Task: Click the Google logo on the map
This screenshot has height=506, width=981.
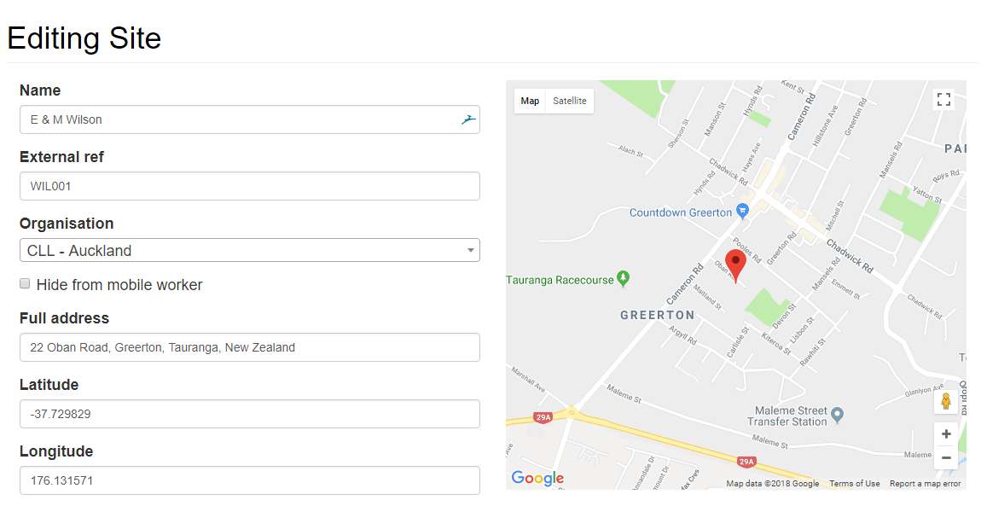Action: coord(537,478)
